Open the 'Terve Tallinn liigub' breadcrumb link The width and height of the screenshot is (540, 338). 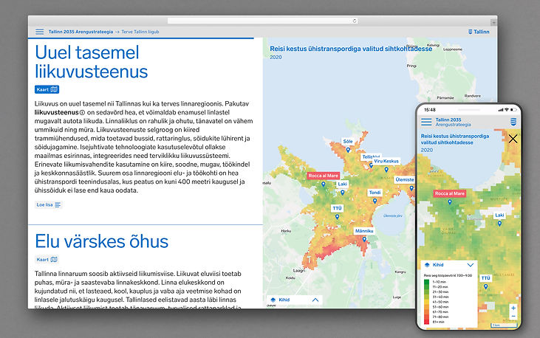[x=140, y=32]
